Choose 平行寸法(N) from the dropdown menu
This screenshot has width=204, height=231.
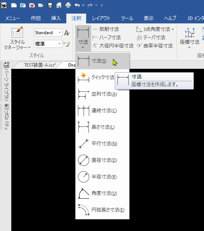(x=102, y=143)
